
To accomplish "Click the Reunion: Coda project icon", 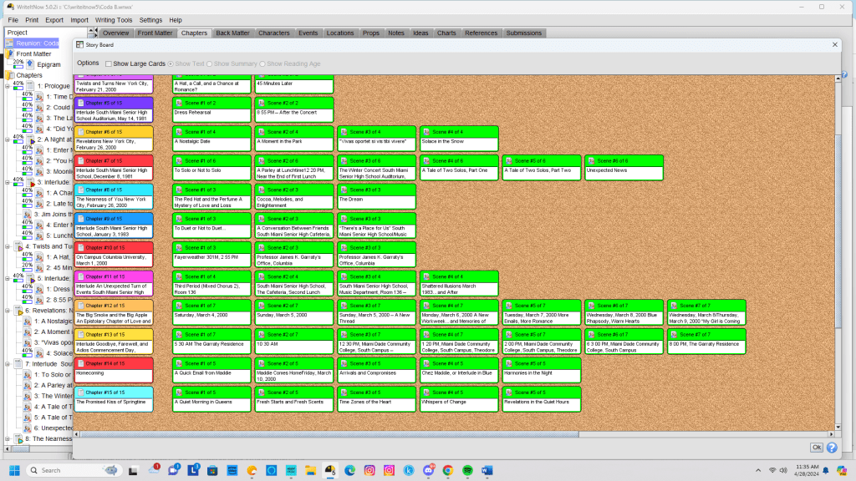I will (x=10, y=43).
